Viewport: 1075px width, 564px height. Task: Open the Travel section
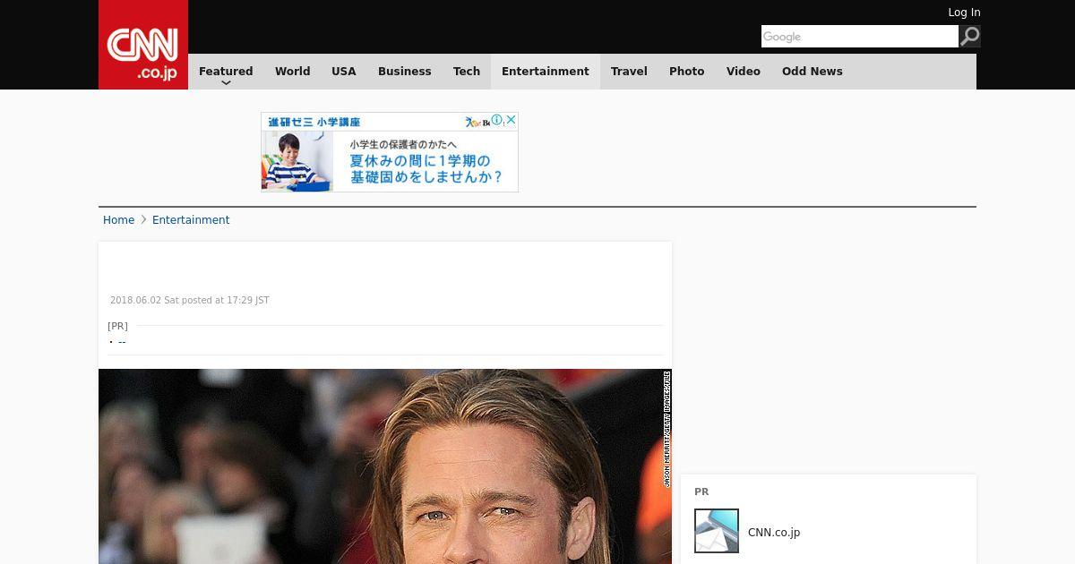[629, 72]
